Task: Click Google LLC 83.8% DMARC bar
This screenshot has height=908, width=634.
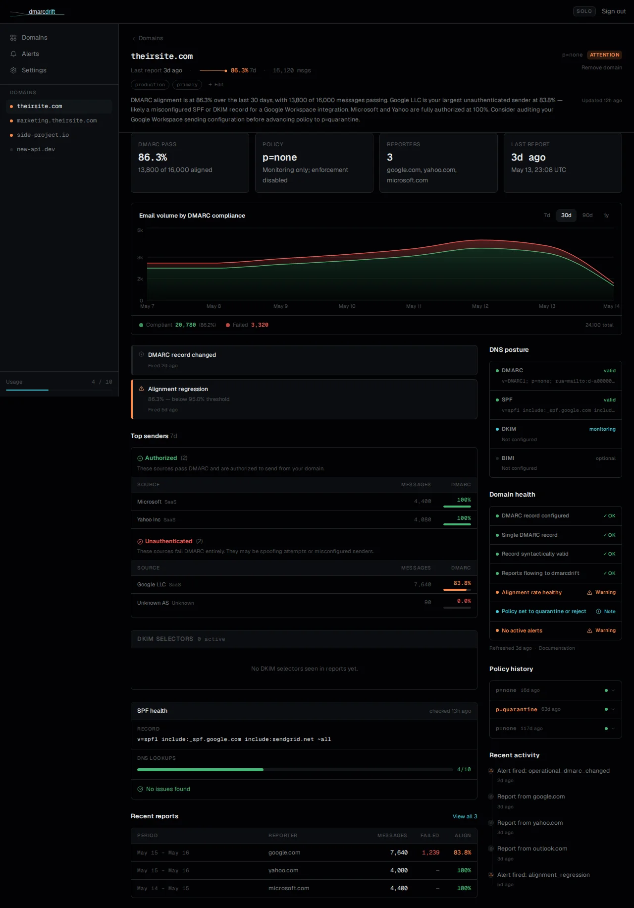Action: (457, 590)
